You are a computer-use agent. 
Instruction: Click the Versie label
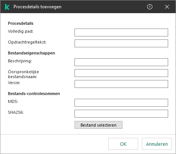click(x=14, y=83)
